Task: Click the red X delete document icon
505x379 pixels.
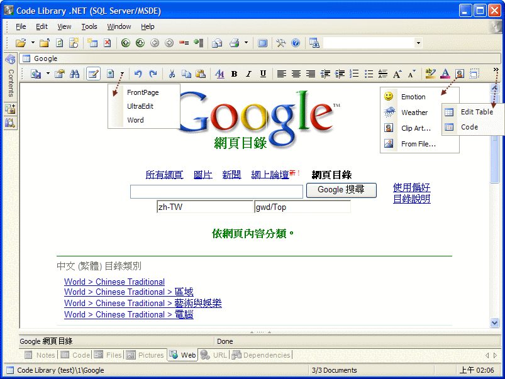Action: click(x=108, y=43)
